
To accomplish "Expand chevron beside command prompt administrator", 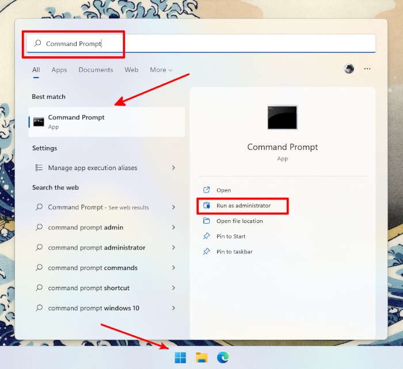I will (173, 248).
